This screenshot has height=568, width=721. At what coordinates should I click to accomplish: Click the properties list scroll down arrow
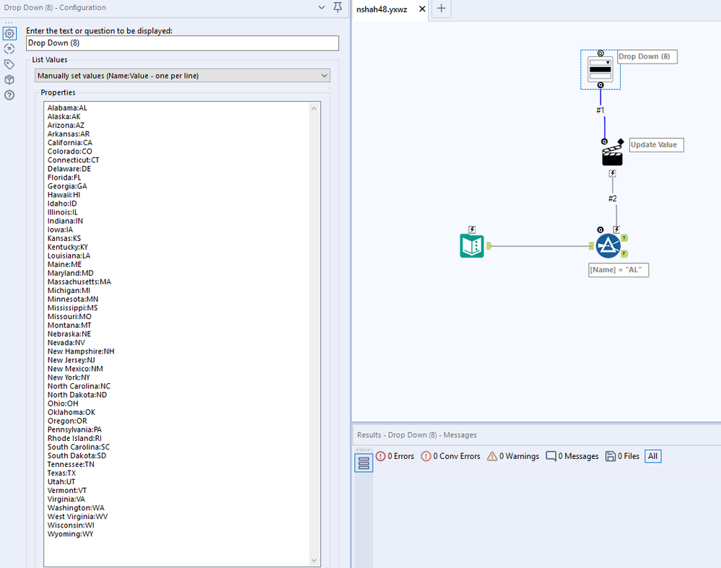pyautogui.click(x=314, y=560)
